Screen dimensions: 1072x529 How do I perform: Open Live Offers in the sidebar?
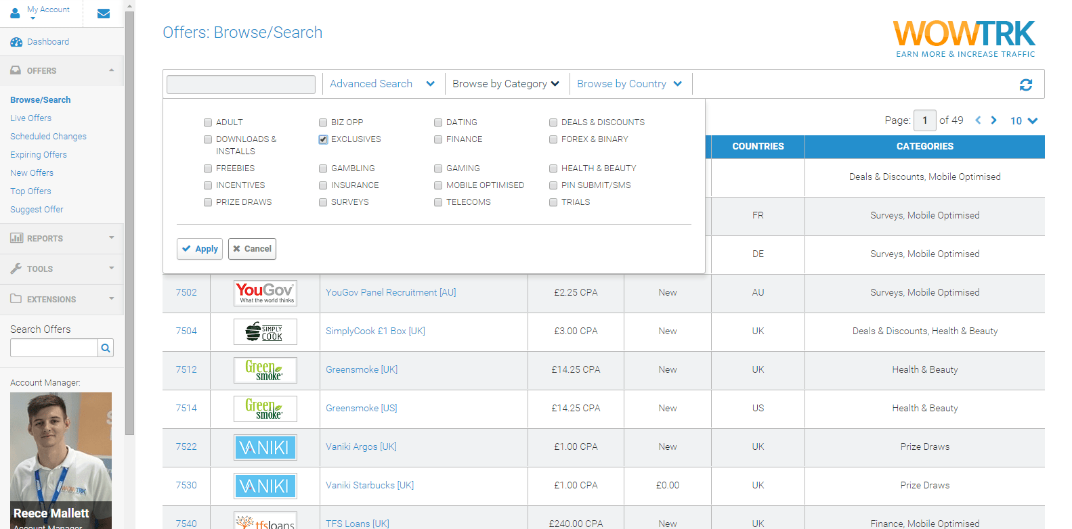click(31, 118)
